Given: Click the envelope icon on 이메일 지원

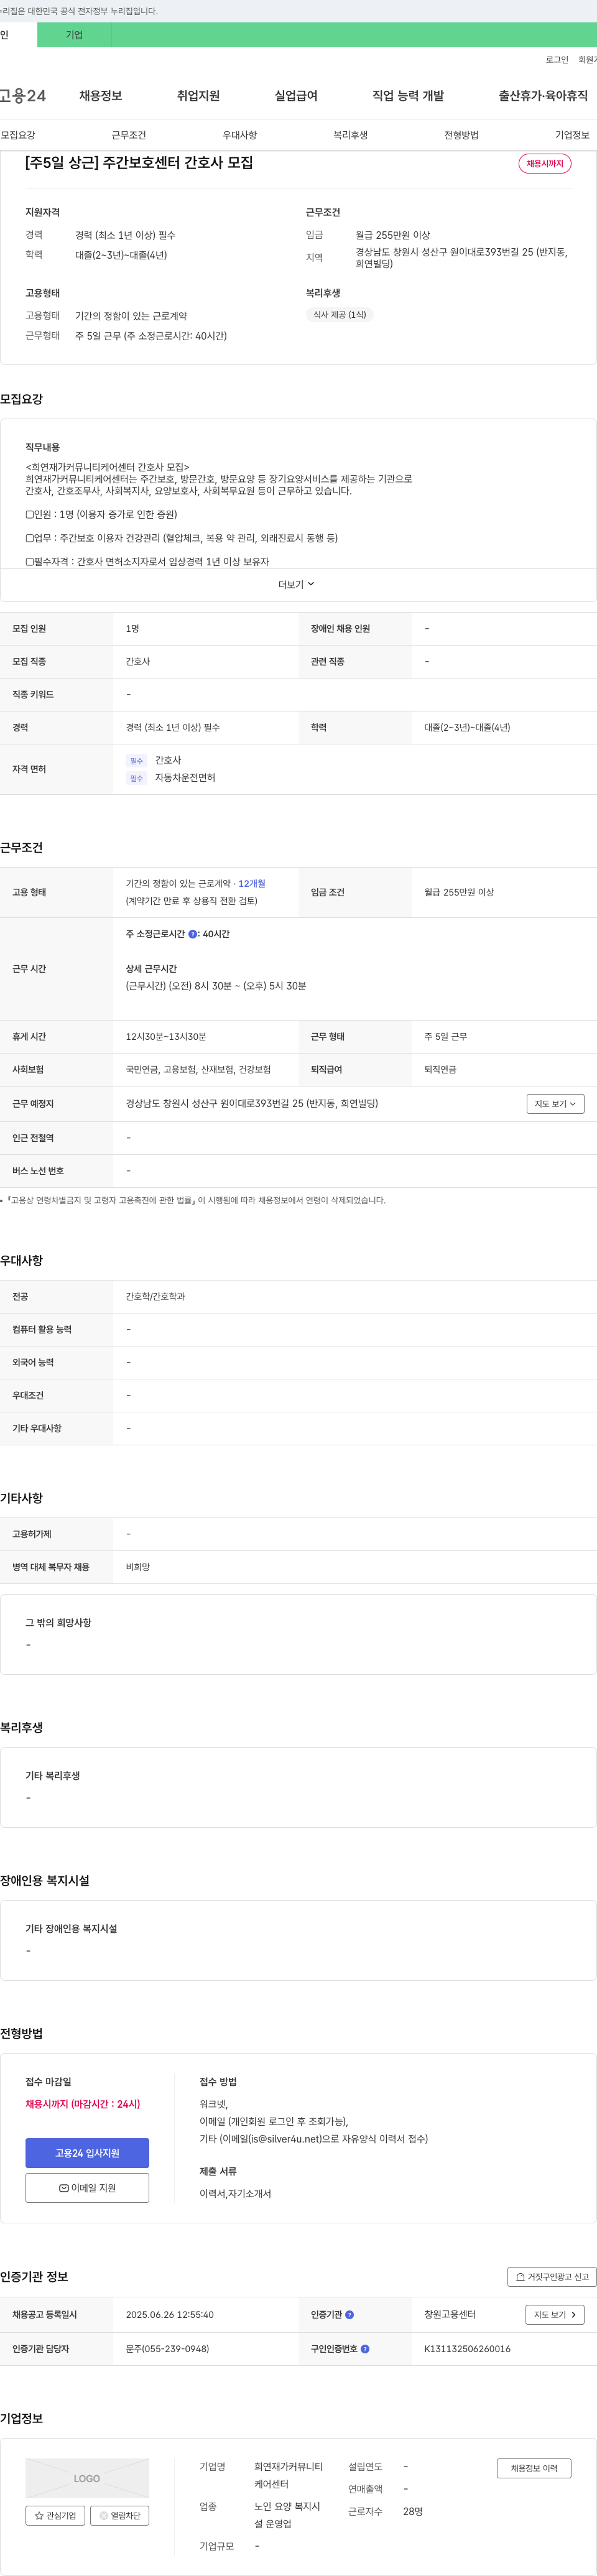Looking at the screenshot, I should [64, 2188].
